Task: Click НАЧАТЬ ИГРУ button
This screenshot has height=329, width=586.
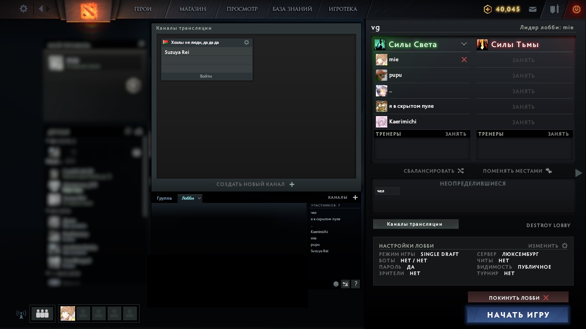Action: tap(518, 315)
